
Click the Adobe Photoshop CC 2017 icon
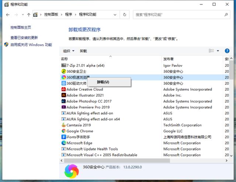(63, 101)
